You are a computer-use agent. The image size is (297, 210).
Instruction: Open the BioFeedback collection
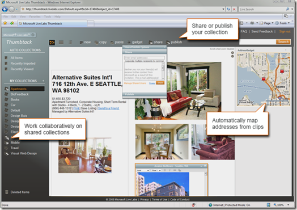pos(19,94)
